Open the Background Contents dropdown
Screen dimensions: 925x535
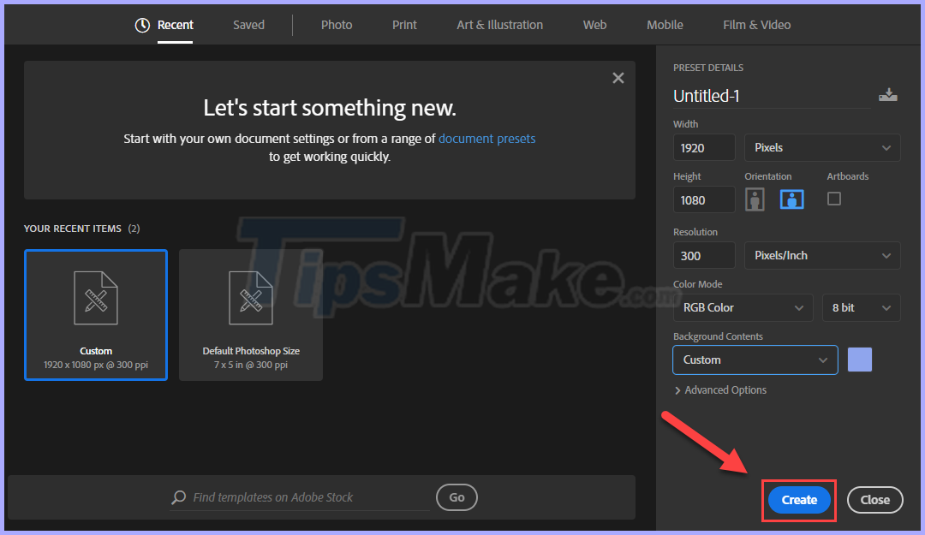(755, 360)
